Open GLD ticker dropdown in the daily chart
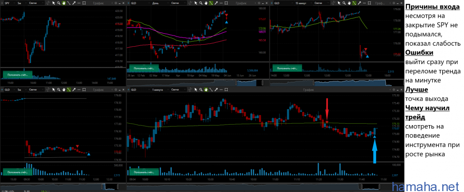This screenshot has height=192, width=464. tap(140, 3)
